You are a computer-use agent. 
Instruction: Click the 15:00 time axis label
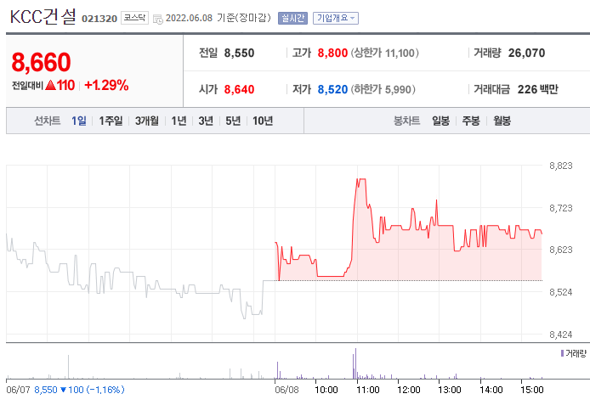point(532,390)
